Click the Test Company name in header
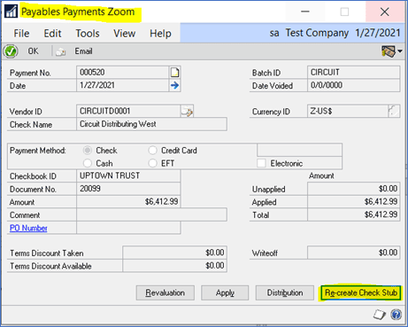Image resolution: width=408 pixels, height=327 pixels. pos(317,33)
